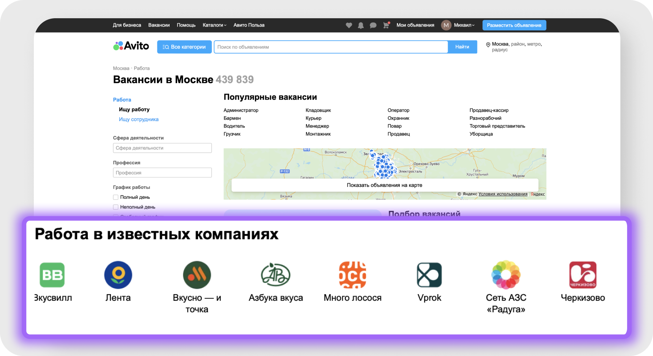
Task: Check the Полный день checkbox
Action: point(116,197)
